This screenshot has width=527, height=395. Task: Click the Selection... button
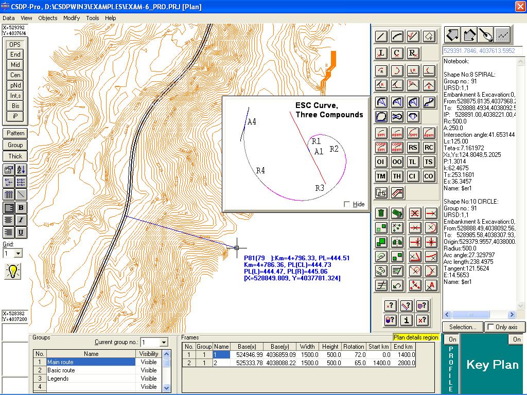pos(463,327)
